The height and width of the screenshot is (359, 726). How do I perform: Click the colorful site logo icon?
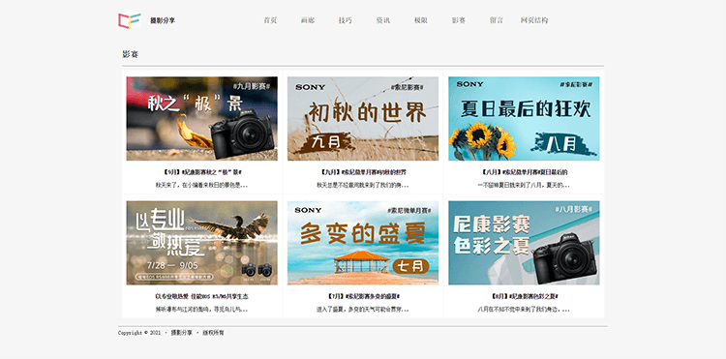(x=130, y=20)
